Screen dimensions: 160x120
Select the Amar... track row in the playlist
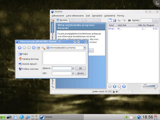tap(133, 29)
